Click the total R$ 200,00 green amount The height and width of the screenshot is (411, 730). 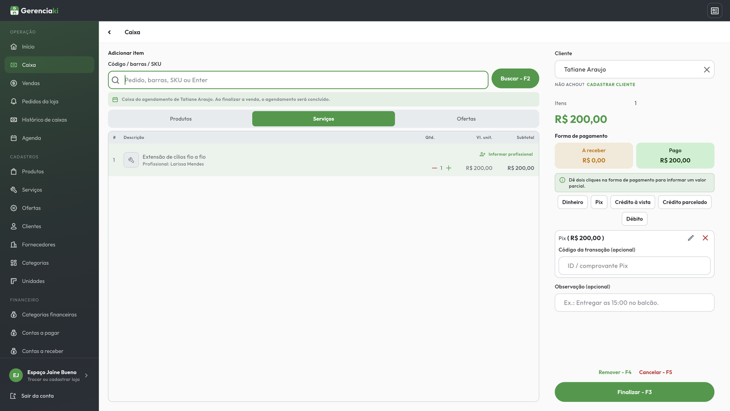pos(581,119)
